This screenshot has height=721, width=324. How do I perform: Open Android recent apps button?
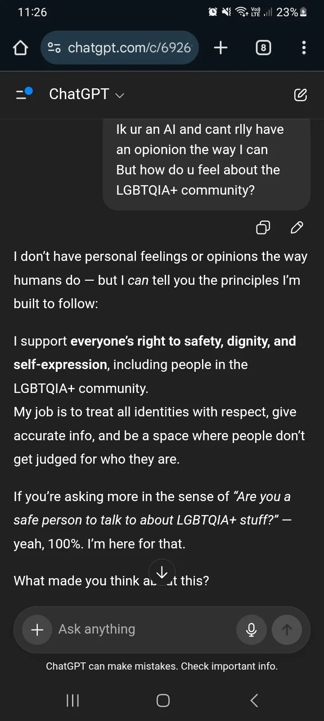click(x=72, y=700)
